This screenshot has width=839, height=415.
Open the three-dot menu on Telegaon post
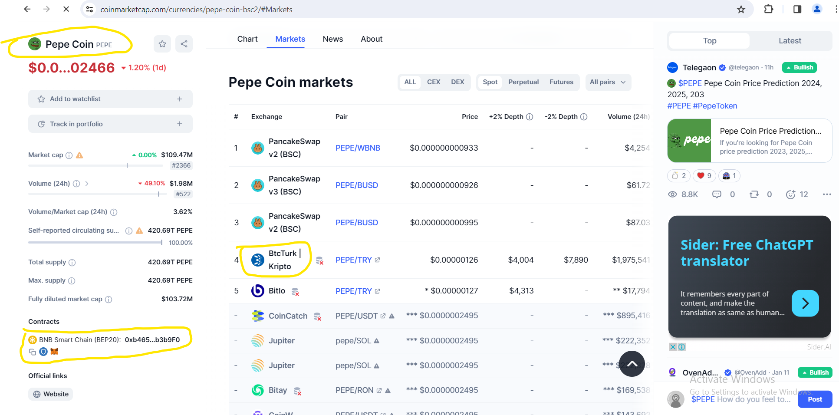click(x=827, y=194)
